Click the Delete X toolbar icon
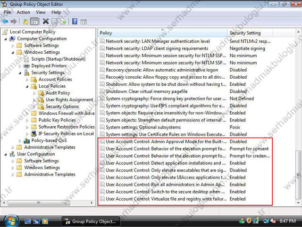The height and width of the screenshot is (227, 302). pyautogui.click(x=46, y=21)
